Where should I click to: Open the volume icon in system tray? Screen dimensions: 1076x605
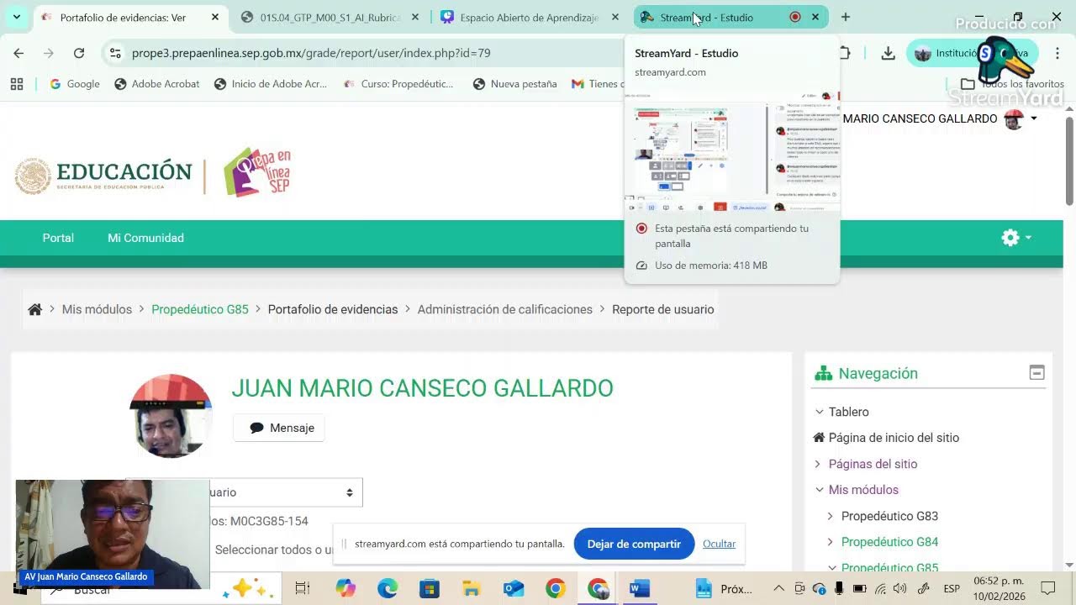click(900, 588)
